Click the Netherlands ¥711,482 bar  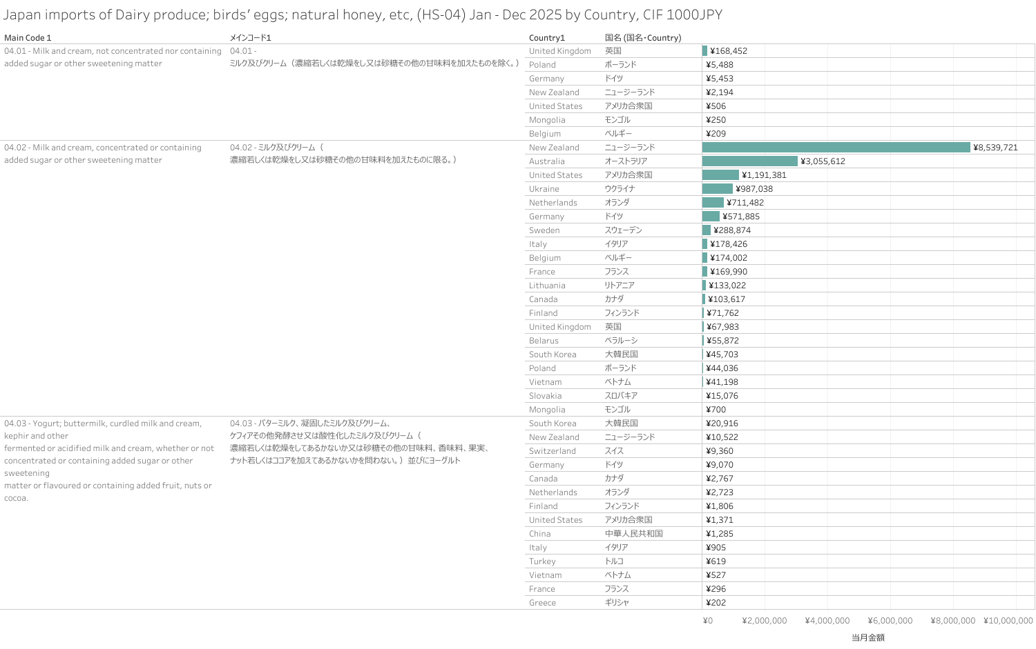(713, 203)
